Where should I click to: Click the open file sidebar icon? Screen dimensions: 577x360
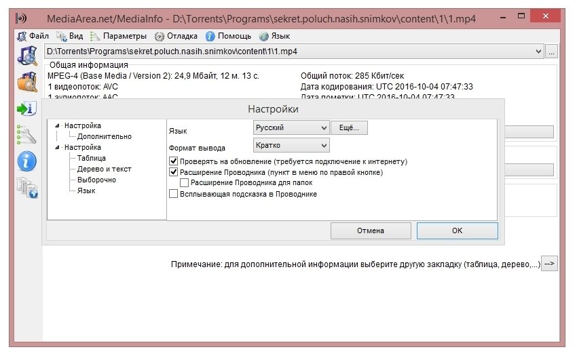26,56
